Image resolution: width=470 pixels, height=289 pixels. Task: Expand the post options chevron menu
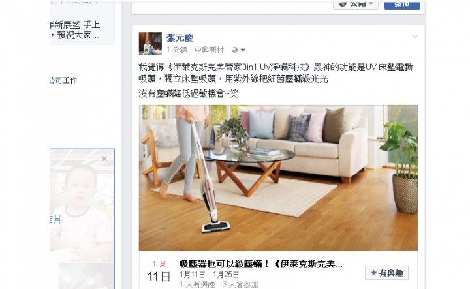click(415, 37)
